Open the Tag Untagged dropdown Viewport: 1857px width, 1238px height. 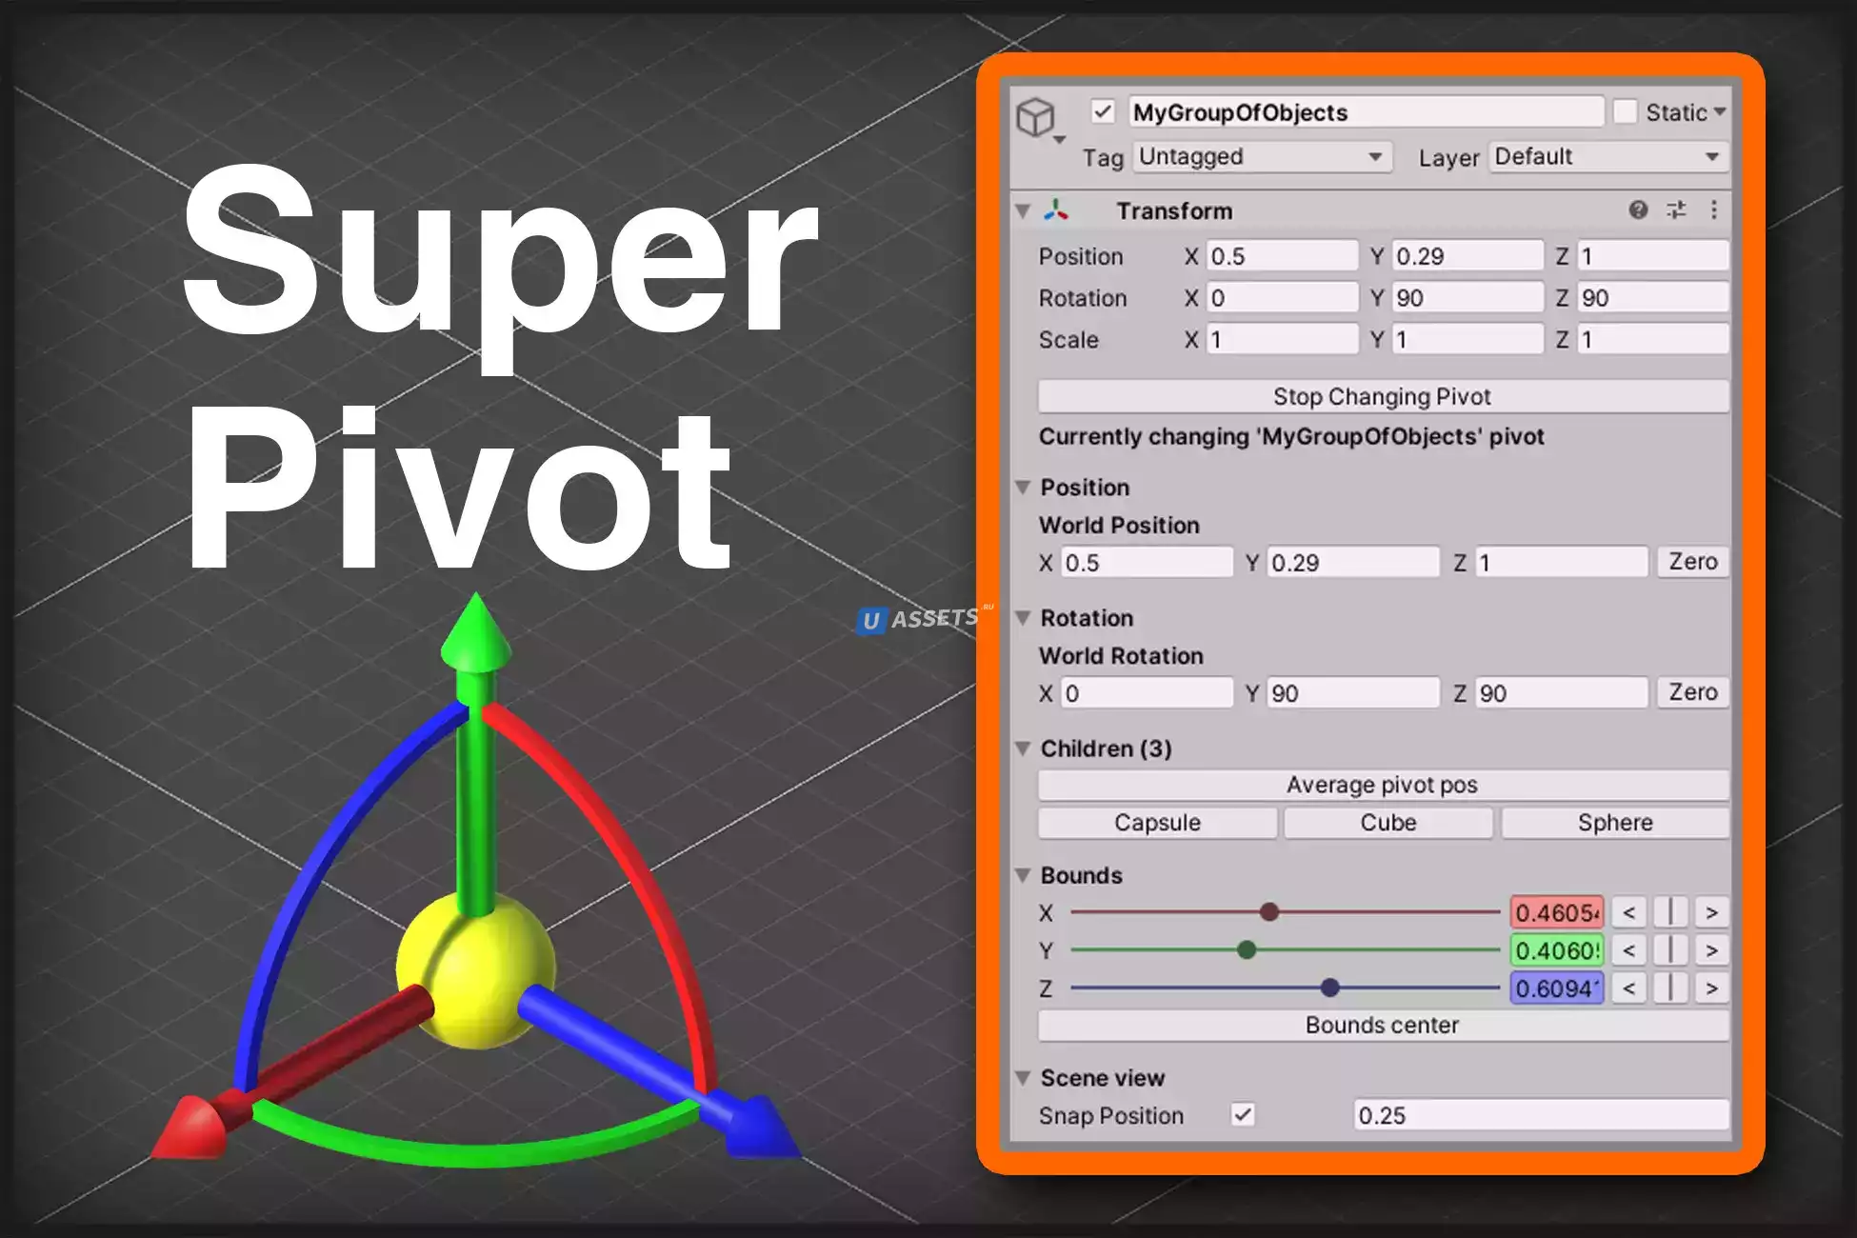tap(1262, 157)
